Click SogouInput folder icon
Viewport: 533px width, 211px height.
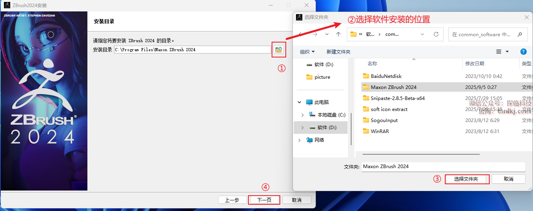tap(366, 120)
